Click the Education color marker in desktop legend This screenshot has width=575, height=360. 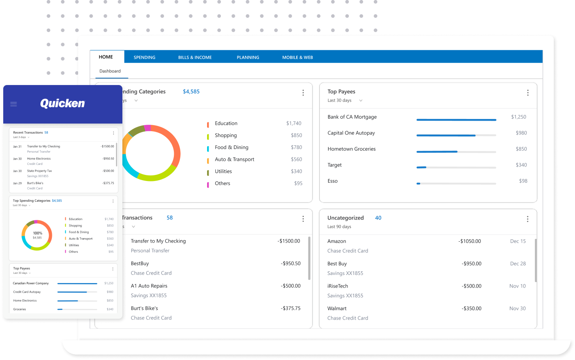point(208,125)
